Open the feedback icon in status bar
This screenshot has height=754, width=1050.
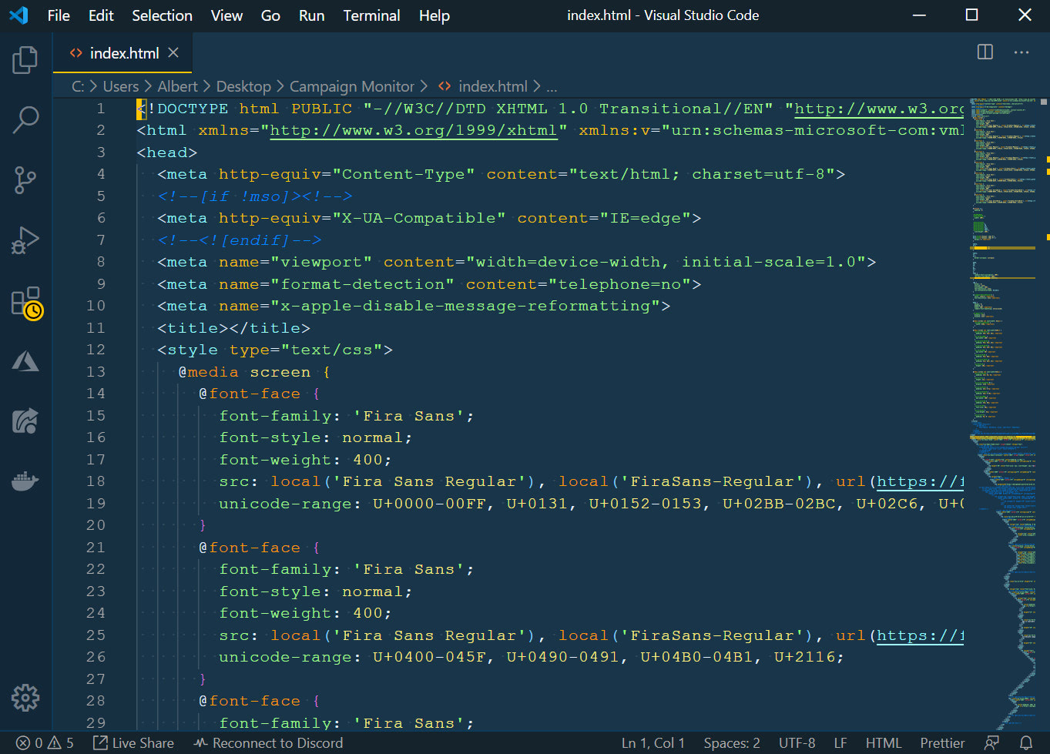pyautogui.click(x=992, y=743)
